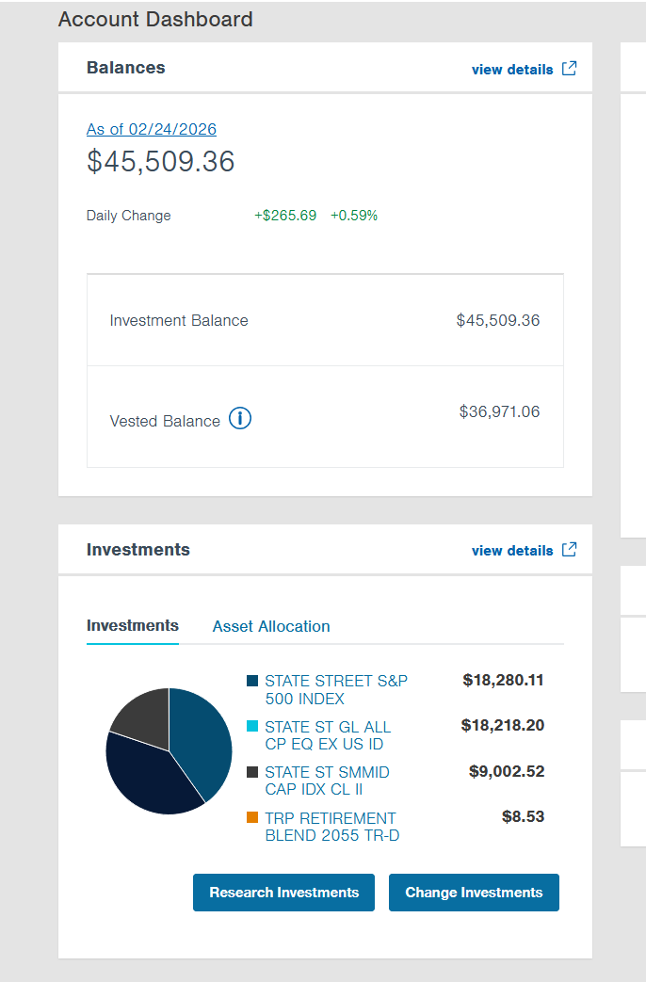Viewport: 646px width, 982px height.
Task: Click the As of 02/24/2026 date link
Action: pos(152,129)
